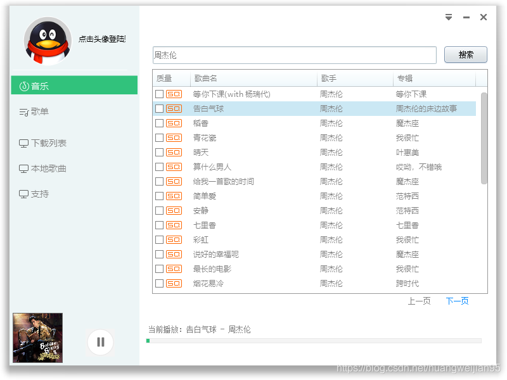The image size is (507, 380).
Task: Select the song title 七里香 in song column
Action: click(204, 225)
